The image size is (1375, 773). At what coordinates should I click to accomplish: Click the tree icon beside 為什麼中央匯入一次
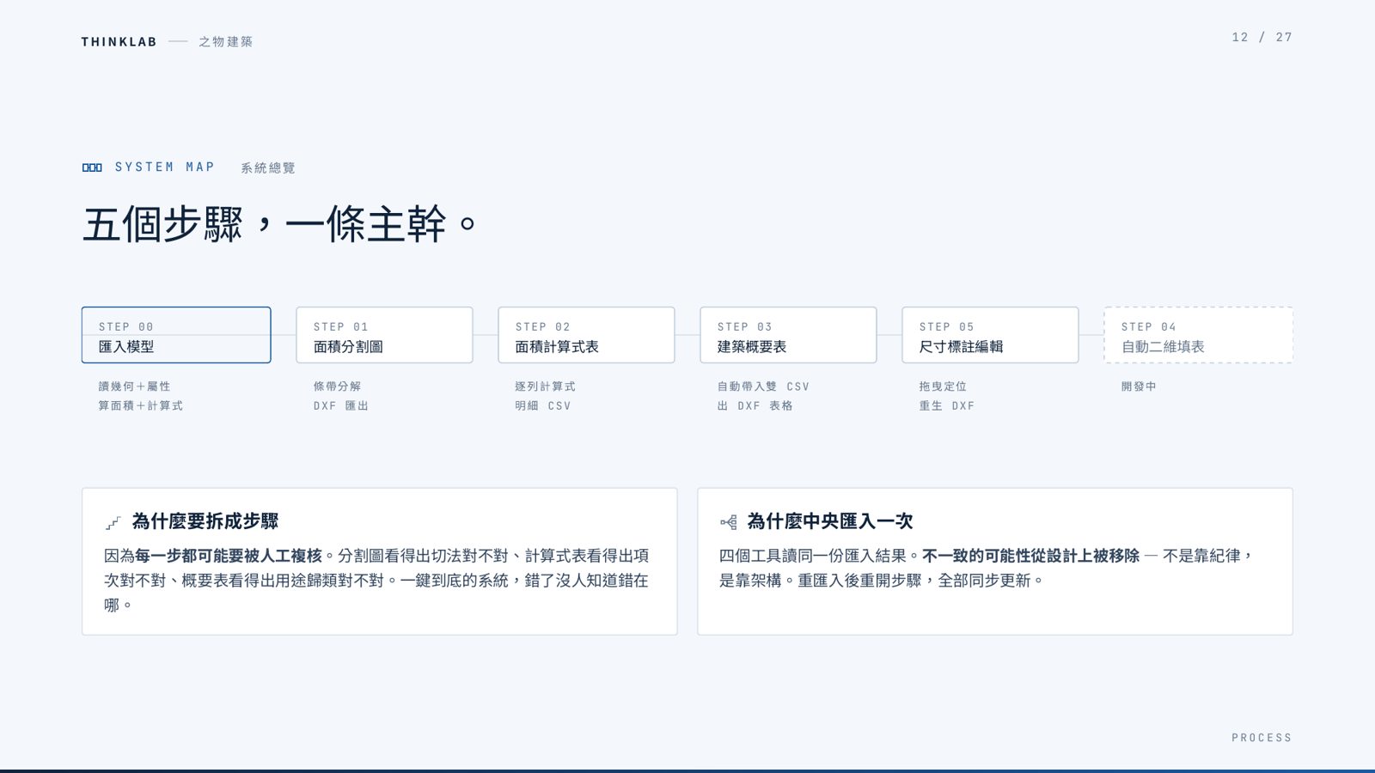coord(729,522)
